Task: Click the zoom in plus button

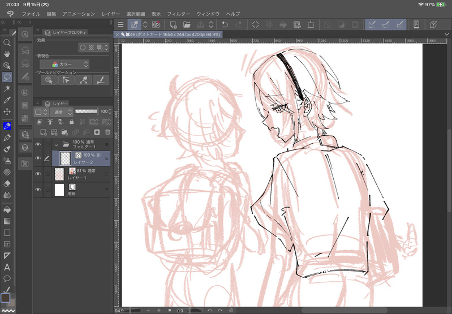Action: tap(159, 310)
